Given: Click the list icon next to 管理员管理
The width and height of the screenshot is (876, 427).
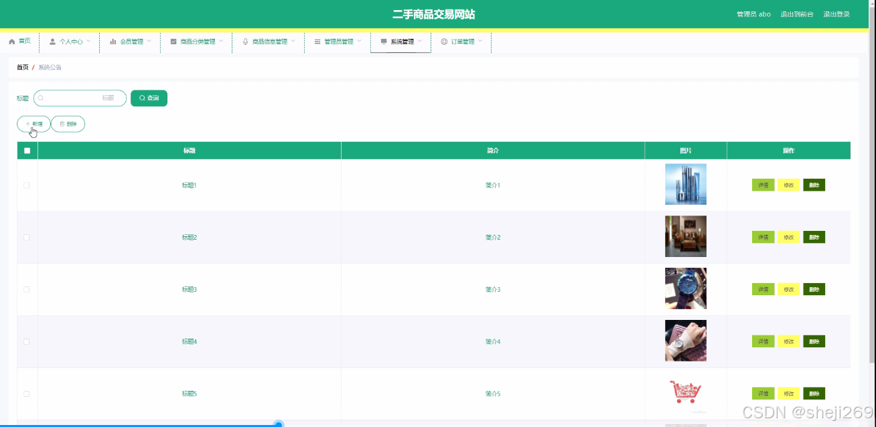Looking at the screenshot, I should (x=317, y=41).
